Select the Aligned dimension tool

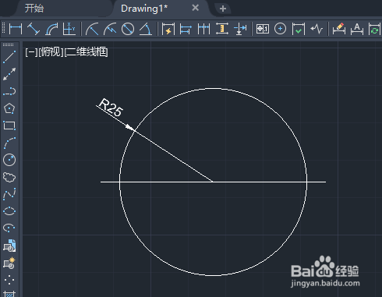(x=34, y=29)
